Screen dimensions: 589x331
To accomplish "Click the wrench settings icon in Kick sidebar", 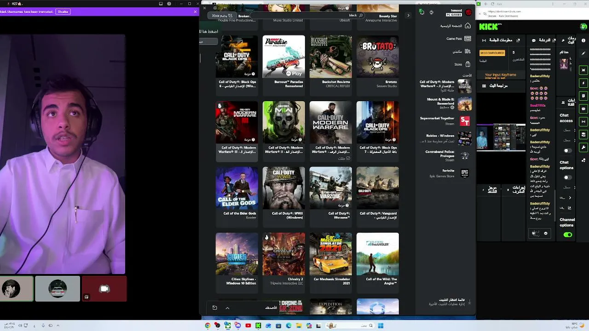I will 583,148.
